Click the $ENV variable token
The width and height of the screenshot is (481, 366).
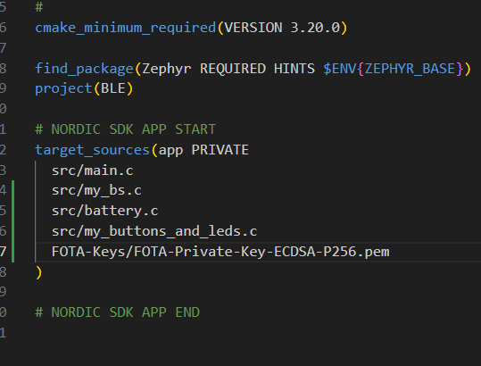[x=340, y=69]
